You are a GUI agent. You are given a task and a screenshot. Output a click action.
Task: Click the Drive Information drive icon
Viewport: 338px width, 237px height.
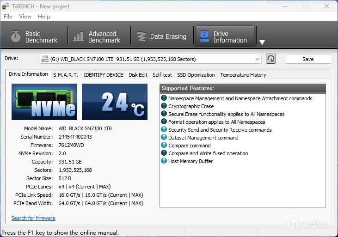(204, 36)
